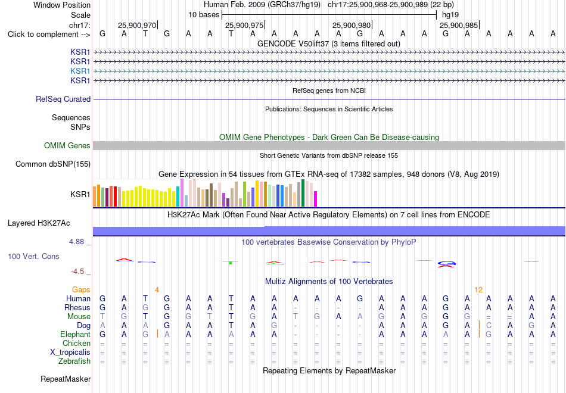Screen dimensions: 566x393
Task: Select the Zebrafish species label
Action: tap(74, 361)
